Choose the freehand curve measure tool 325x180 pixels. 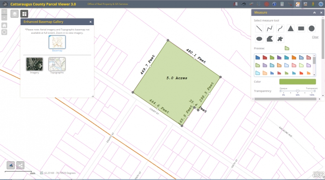(280, 28)
